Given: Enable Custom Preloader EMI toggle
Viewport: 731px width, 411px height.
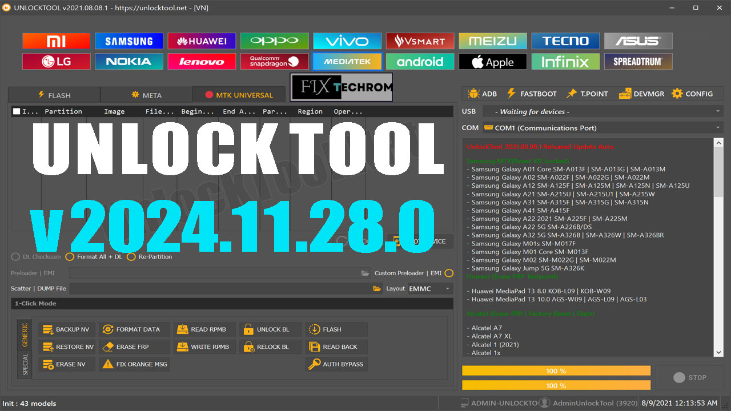Looking at the screenshot, I should (x=449, y=273).
